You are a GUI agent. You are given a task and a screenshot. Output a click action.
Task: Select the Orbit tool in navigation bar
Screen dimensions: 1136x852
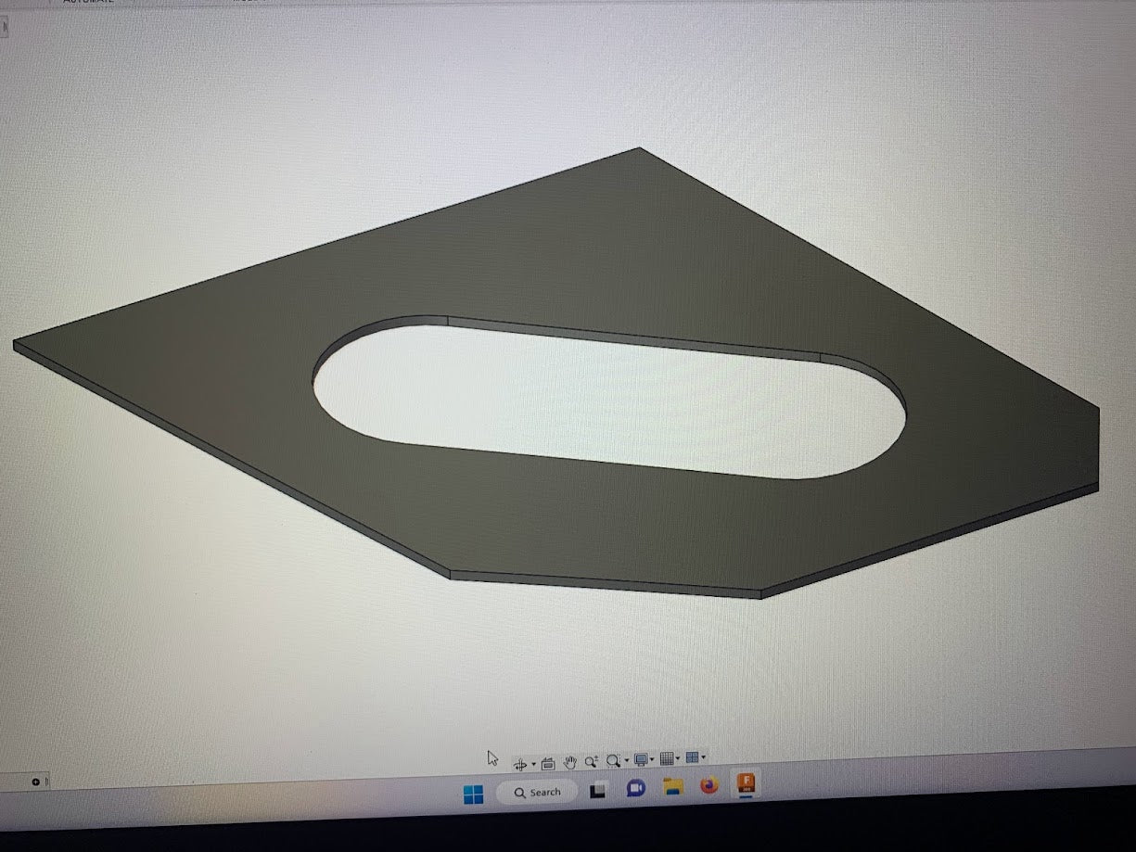(x=519, y=764)
